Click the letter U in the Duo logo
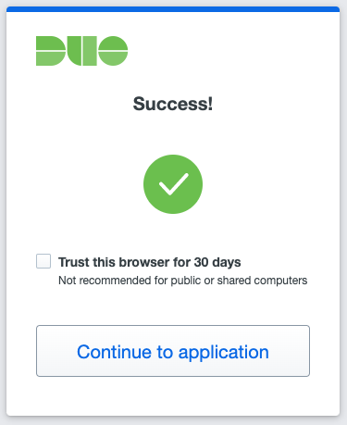Viewport: 347px width, 425px height. (x=82, y=51)
